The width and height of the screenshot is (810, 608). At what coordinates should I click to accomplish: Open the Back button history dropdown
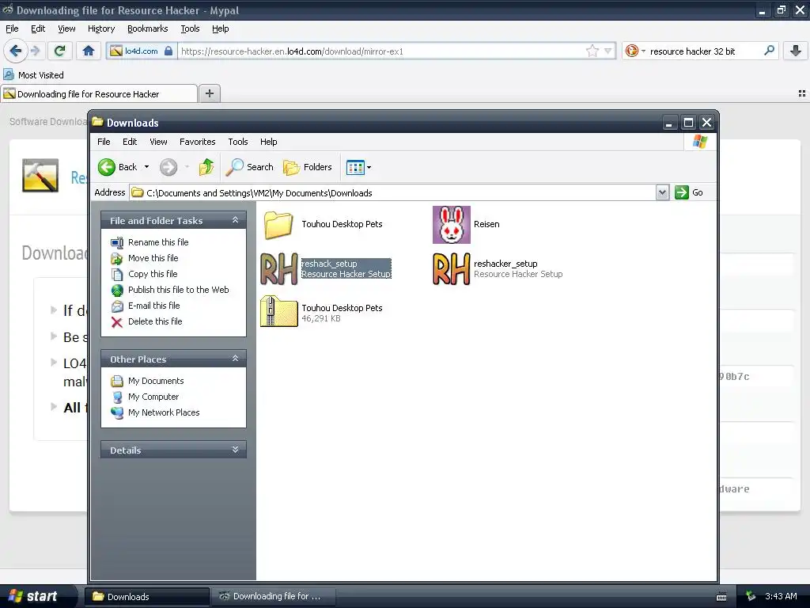pyautogui.click(x=146, y=167)
